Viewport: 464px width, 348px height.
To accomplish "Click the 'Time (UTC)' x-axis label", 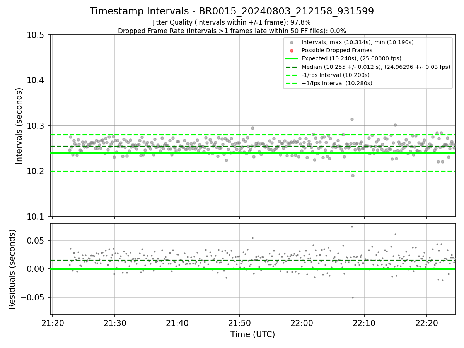I will pyautogui.click(x=252, y=334).
